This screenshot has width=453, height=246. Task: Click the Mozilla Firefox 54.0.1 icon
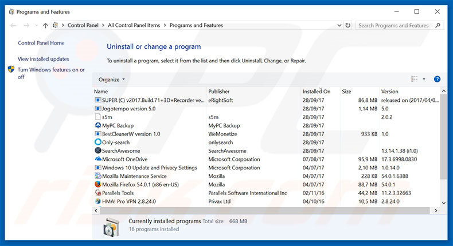pyautogui.click(x=98, y=184)
